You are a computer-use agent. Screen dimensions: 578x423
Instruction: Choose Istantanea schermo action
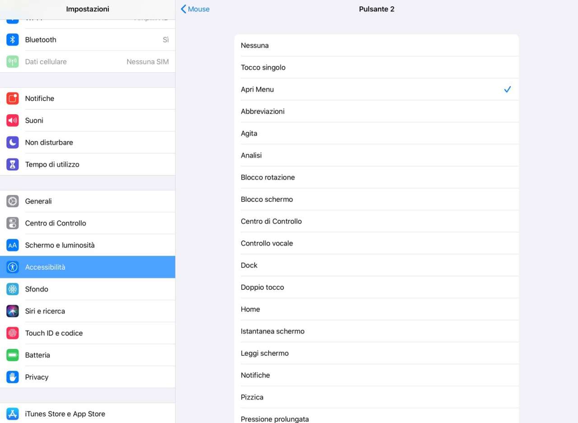tap(377, 331)
